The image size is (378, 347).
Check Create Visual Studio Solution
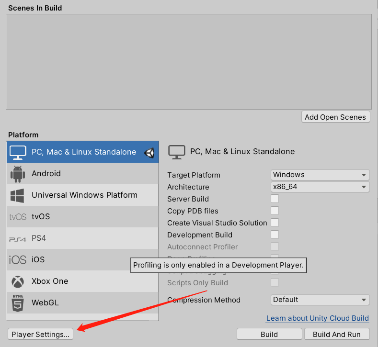[x=275, y=223]
